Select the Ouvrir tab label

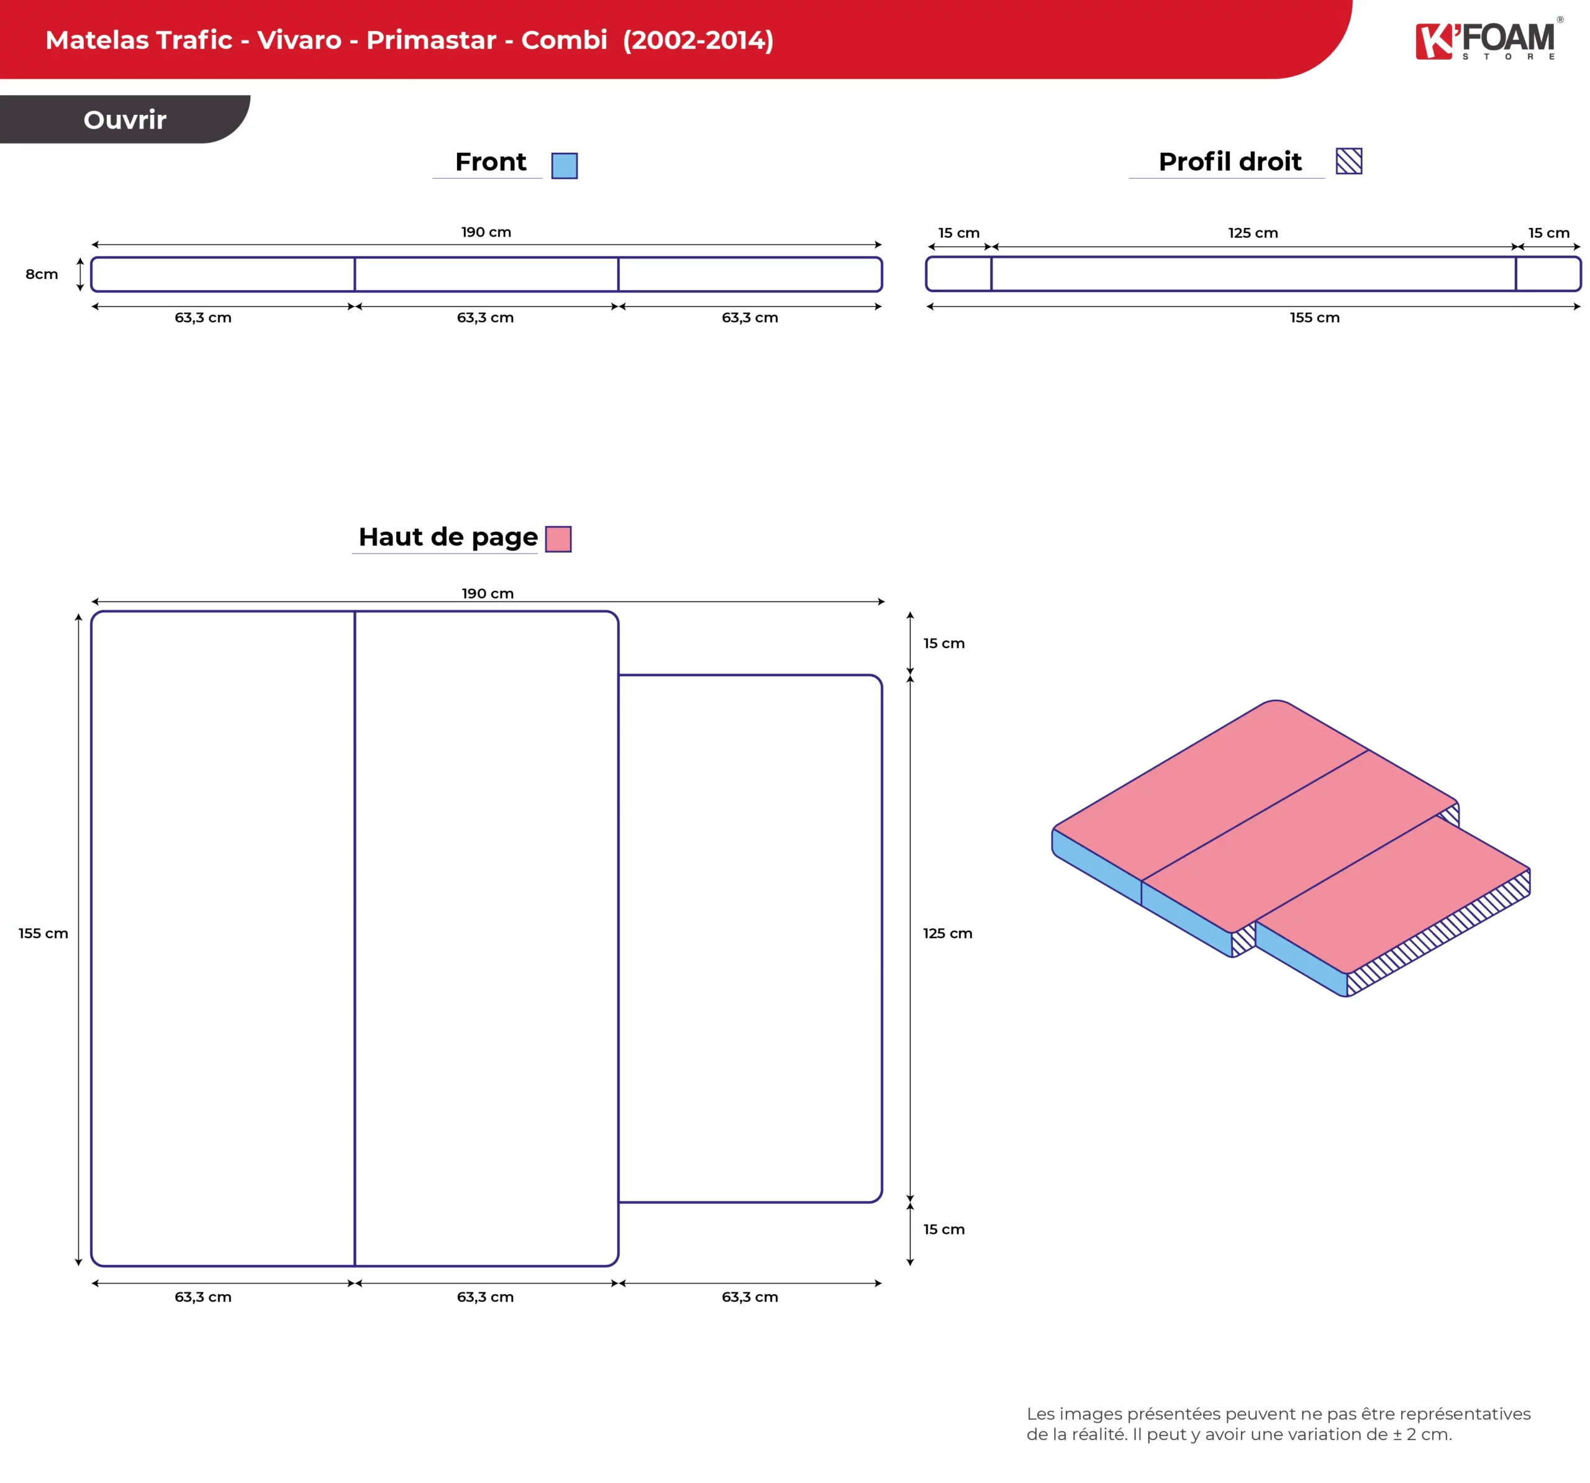[125, 120]
